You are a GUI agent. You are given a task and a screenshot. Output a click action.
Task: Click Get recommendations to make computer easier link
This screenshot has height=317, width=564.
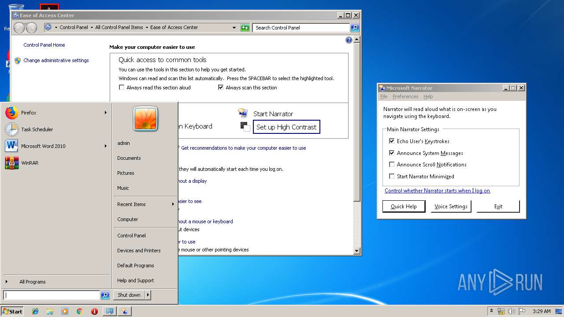pos(243,148)
